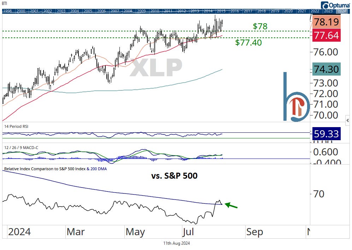Viewport: 352px width, 250px height.
Task: Expand the side panel arrow at right edge
Action: coord(347,120)
